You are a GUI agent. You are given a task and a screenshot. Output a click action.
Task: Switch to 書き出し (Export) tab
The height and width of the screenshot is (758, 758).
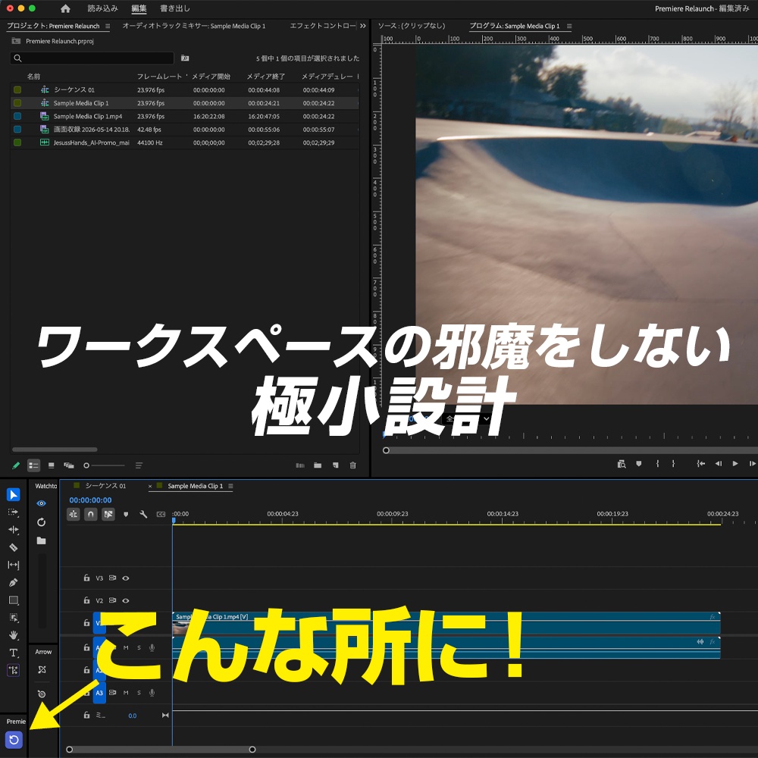point(175,8)
